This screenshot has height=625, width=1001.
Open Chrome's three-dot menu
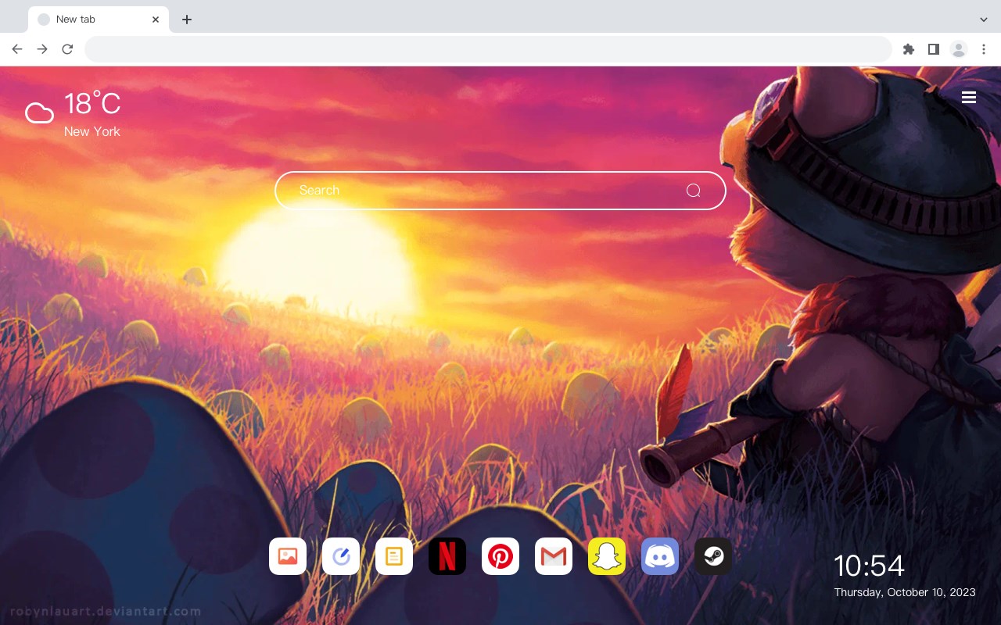coord(984,49)
